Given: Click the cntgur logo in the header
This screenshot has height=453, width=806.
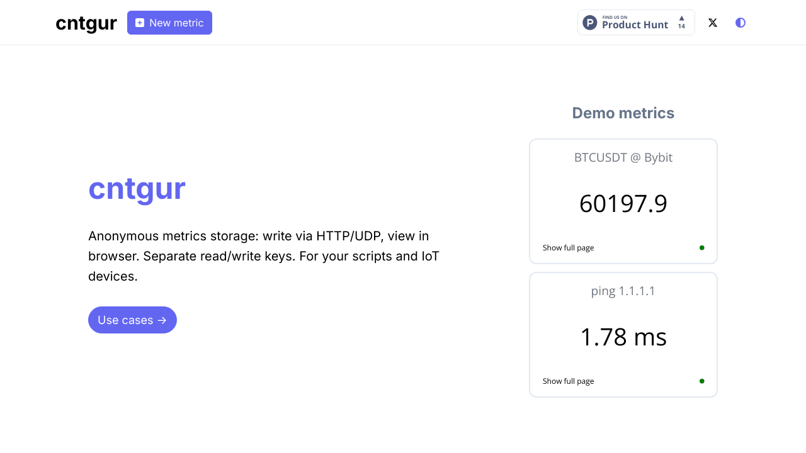Looking at the screenshot, I should 86,23.
